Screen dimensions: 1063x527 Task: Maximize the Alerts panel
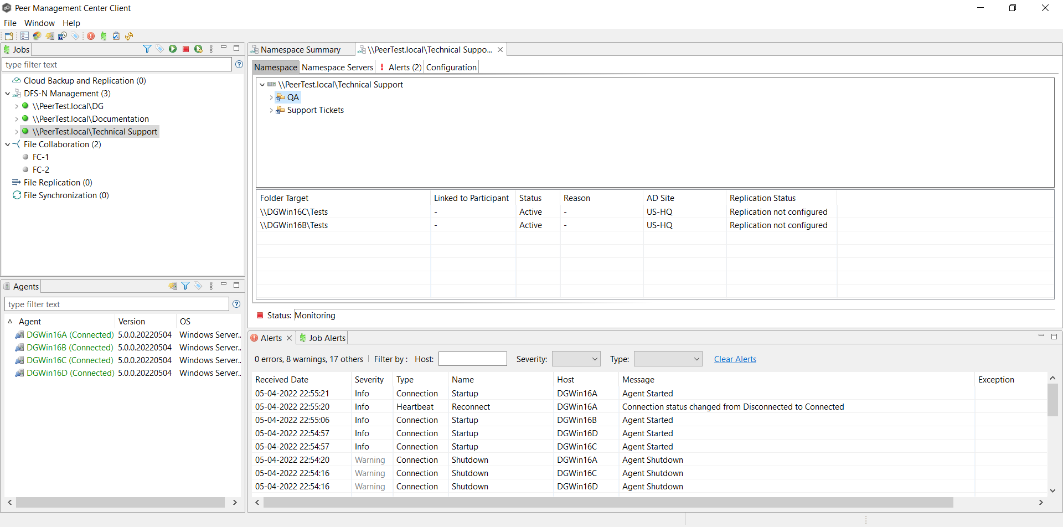(1054, 336)
